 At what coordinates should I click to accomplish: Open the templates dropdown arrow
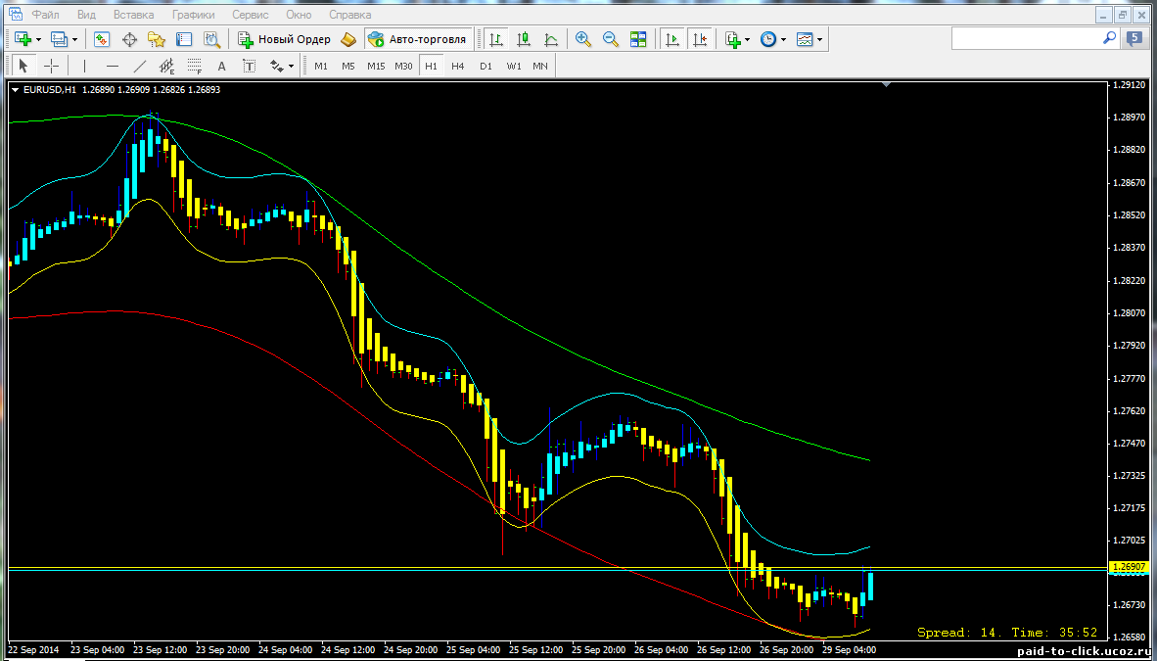tap(820, 39)
